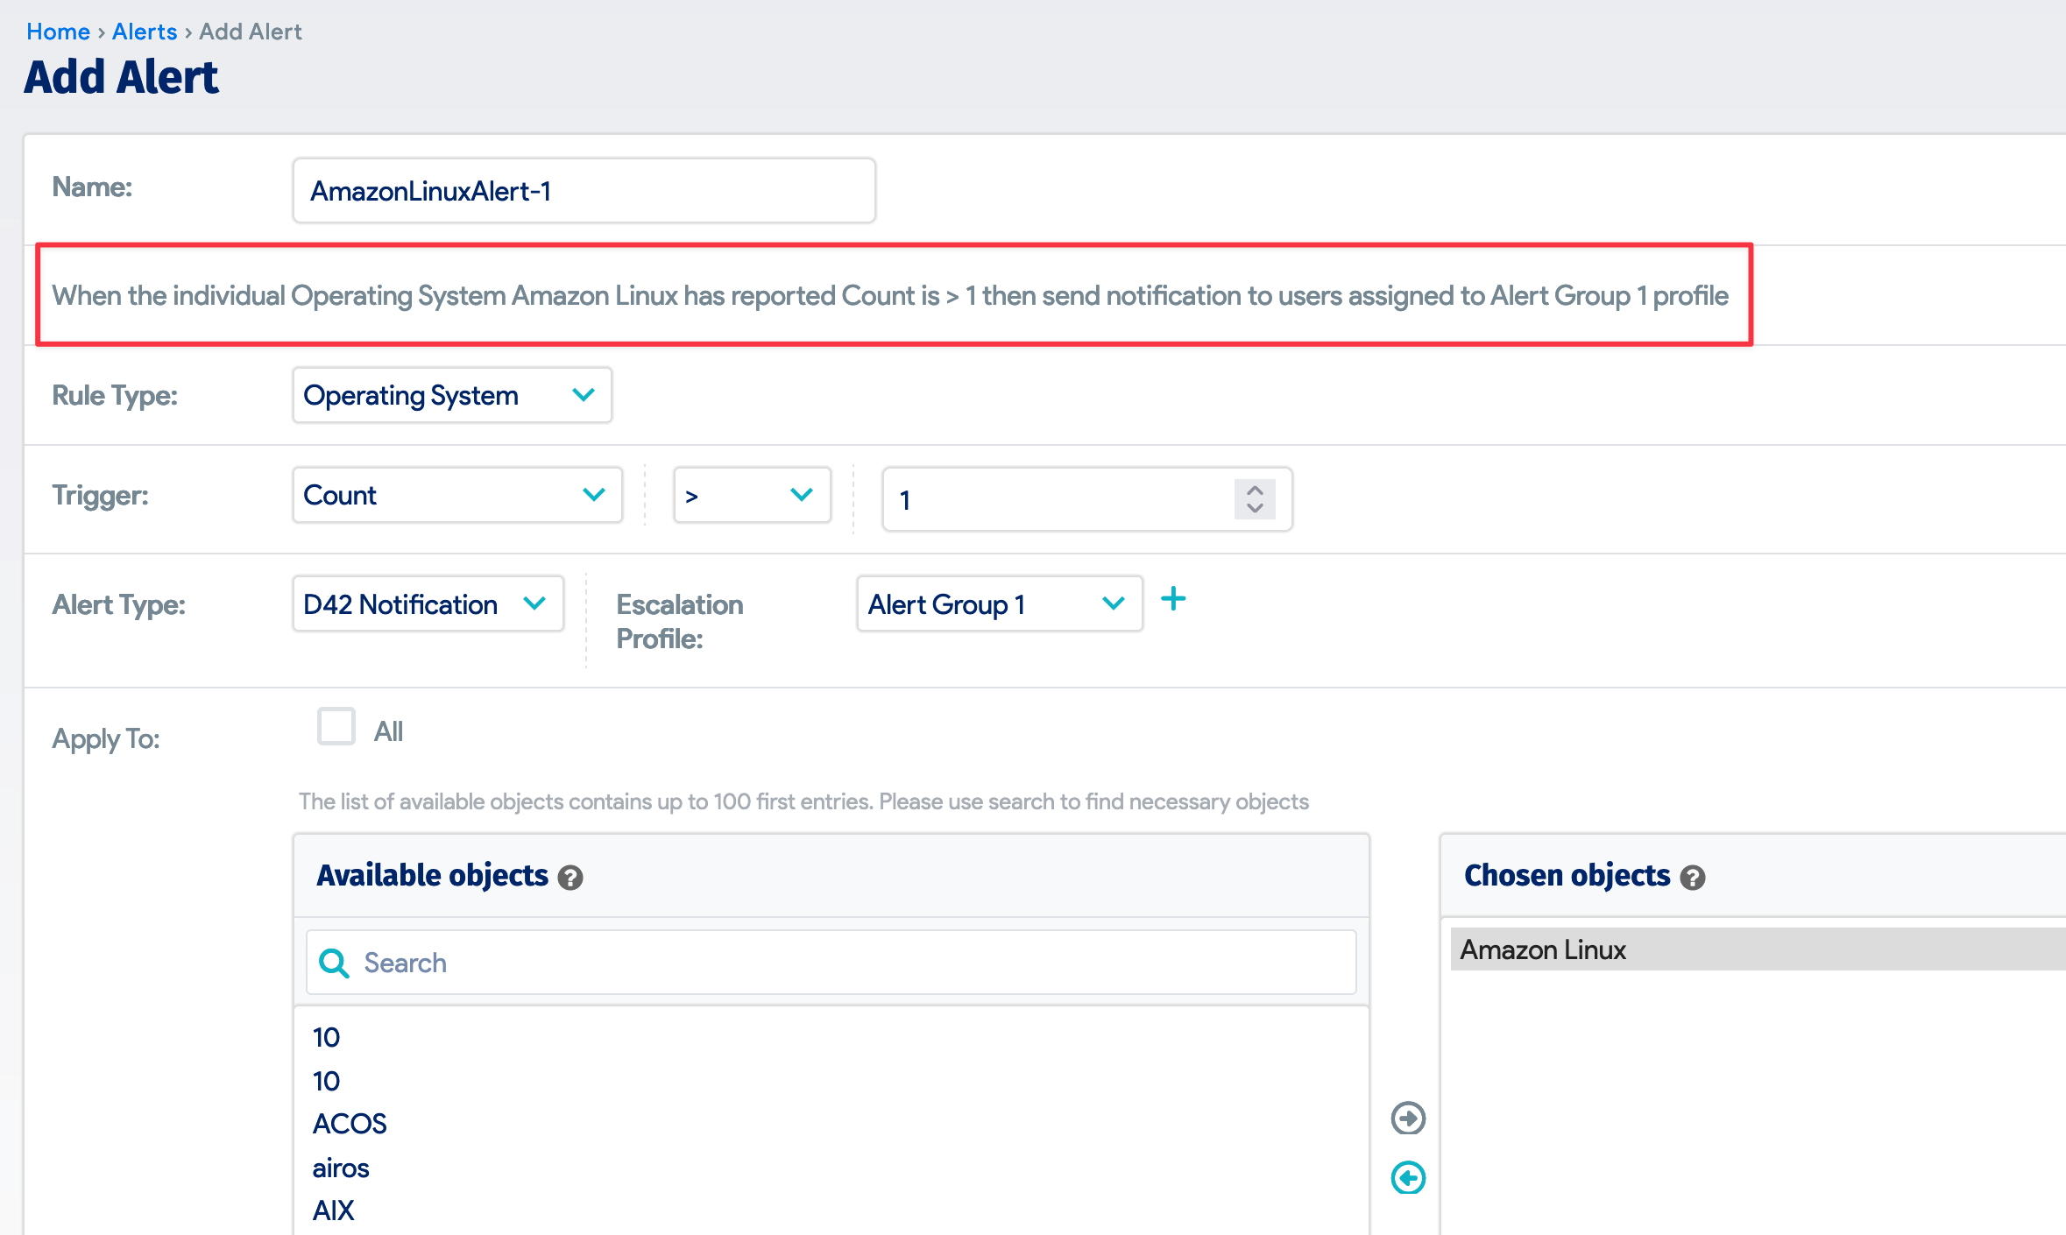2066x1235 pixels.
Task: Open the Alerts breadcrumb link
Action: click(x=145, y=32)
